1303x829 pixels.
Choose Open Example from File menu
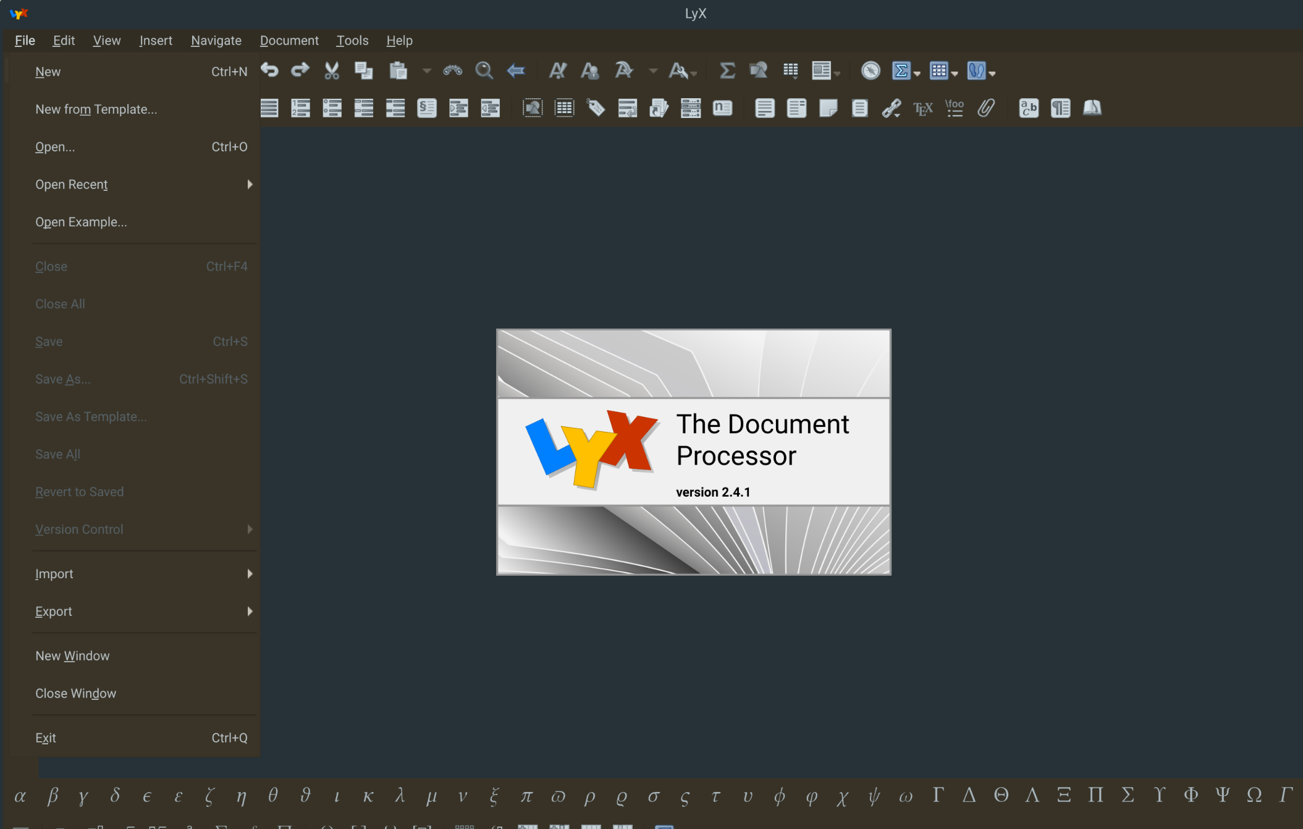(81, 222)
